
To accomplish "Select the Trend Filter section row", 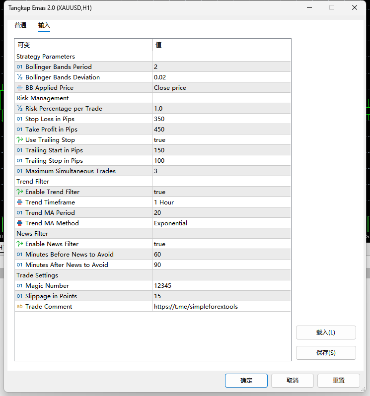I will click(x=152, y=181).
